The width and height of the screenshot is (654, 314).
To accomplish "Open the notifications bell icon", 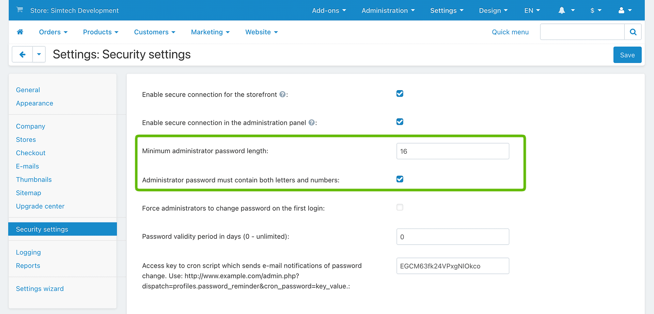I will point(562,11).
